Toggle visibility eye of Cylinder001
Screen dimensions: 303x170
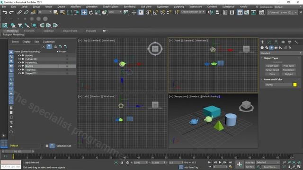pos(19,59)
